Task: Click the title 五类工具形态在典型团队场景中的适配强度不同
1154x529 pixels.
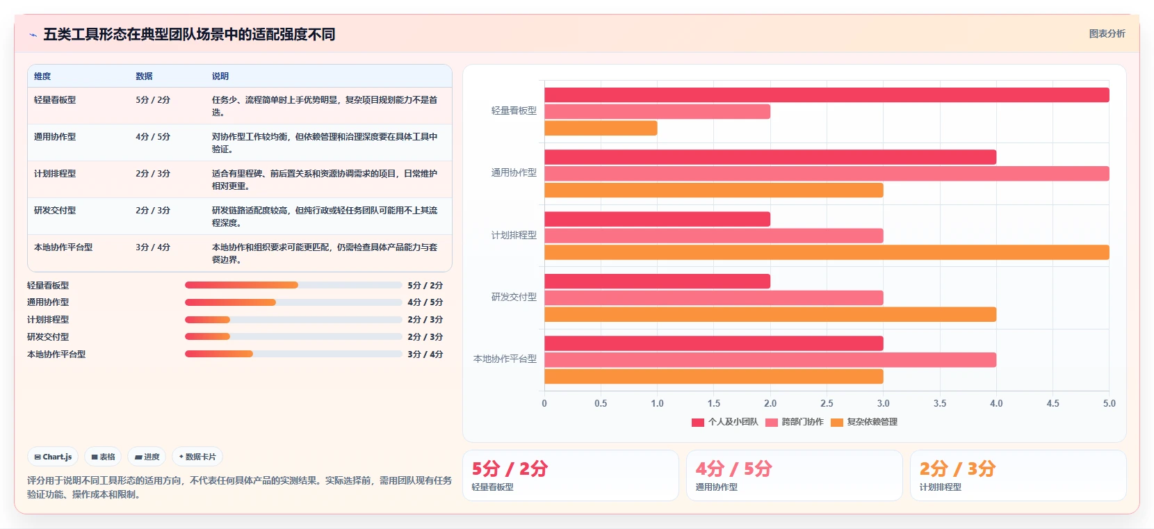Action: 189,35
